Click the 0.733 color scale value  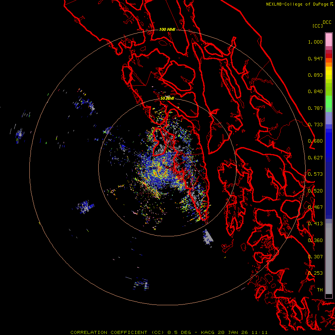(315, 125)
